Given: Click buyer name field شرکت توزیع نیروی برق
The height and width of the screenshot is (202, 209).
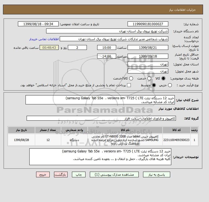Looking at the screenshot, I should point(107,31).
